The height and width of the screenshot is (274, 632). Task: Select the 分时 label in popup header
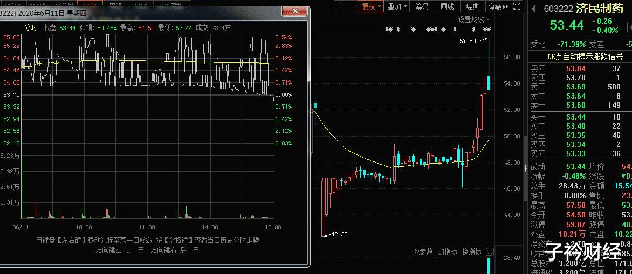click(x=31, y=28)
